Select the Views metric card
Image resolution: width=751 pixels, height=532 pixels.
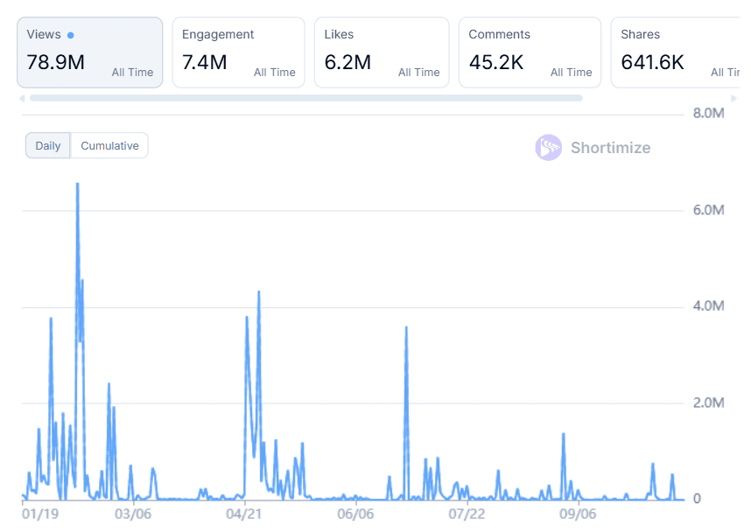point(89,52)
